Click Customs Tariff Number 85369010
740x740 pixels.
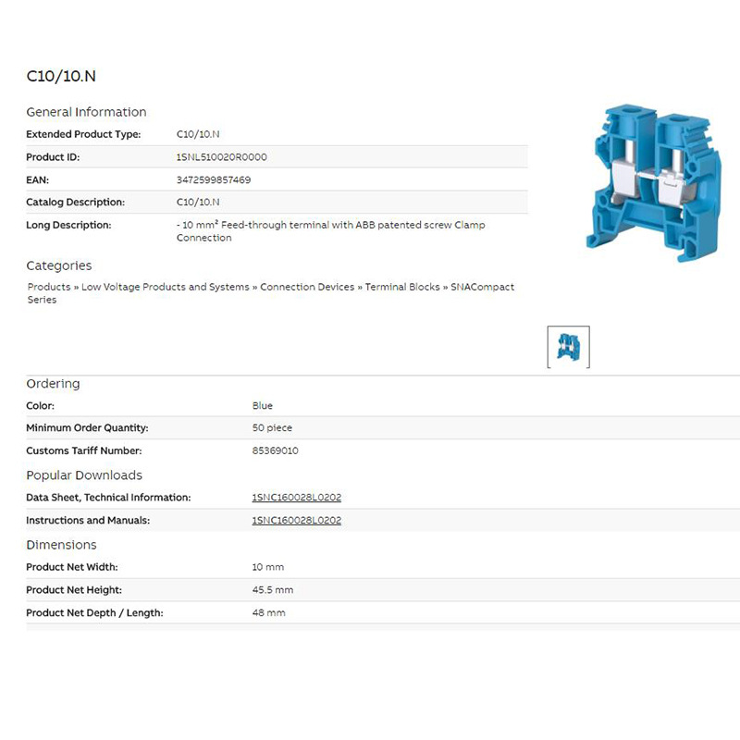(x=275, y=450)
